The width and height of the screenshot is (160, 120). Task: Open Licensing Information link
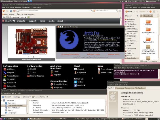pyautogui.click(x=70, y=54)
